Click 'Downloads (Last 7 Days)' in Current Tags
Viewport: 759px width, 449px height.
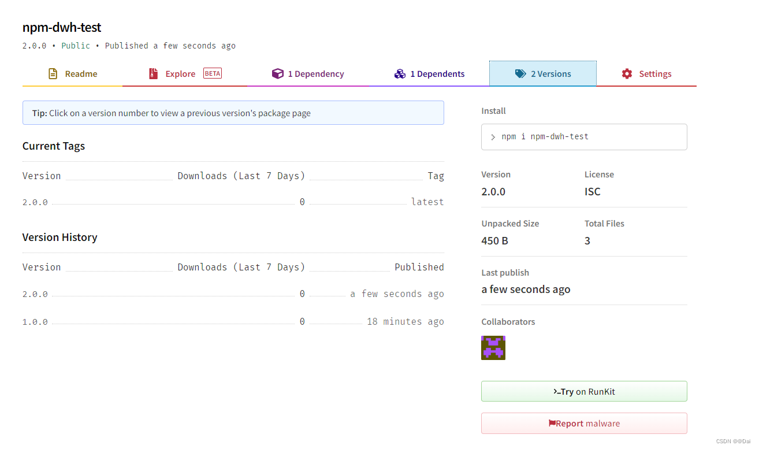(x=241, y=176)
